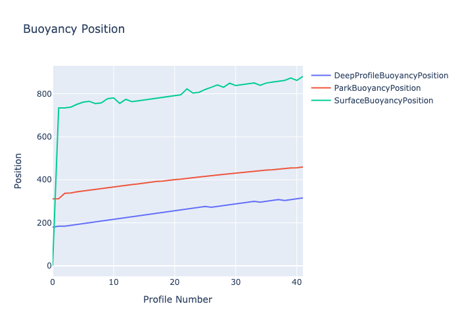Image resolution: width=460 pixels, height=329 pixels.
Task: Click the Profile Number axis title
Action: pyautogui.click(x=177, y=300)
